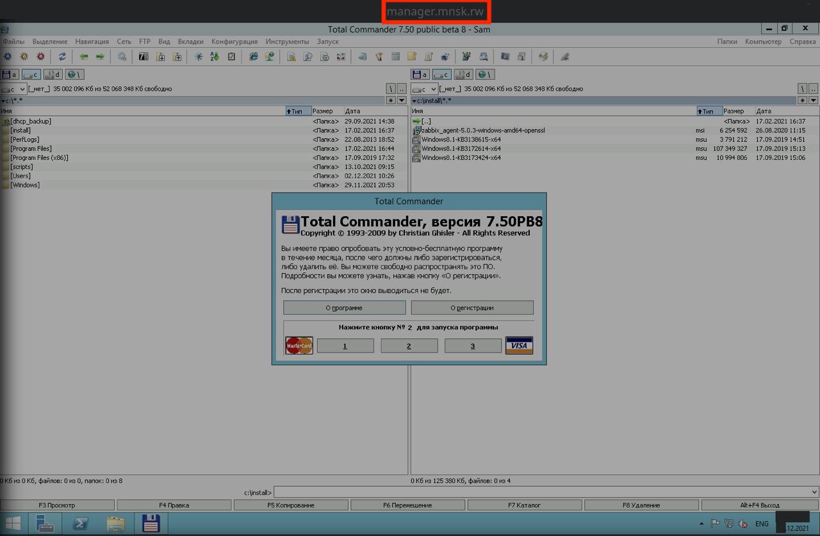Click the VISA icon in dialog
This screenshot has height=536, width=820.
(519, 346)
